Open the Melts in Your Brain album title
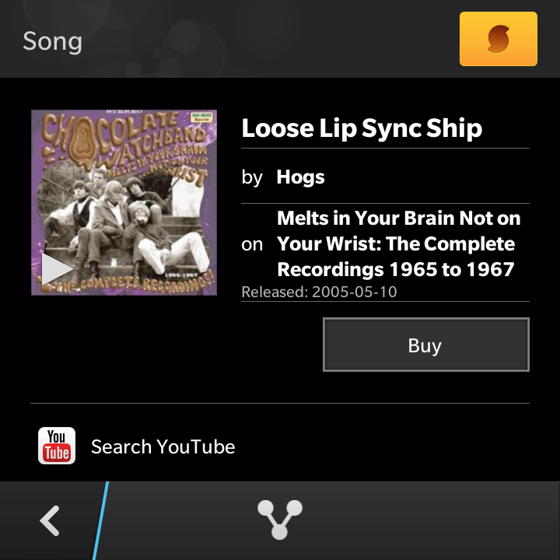 click(398, 243)
